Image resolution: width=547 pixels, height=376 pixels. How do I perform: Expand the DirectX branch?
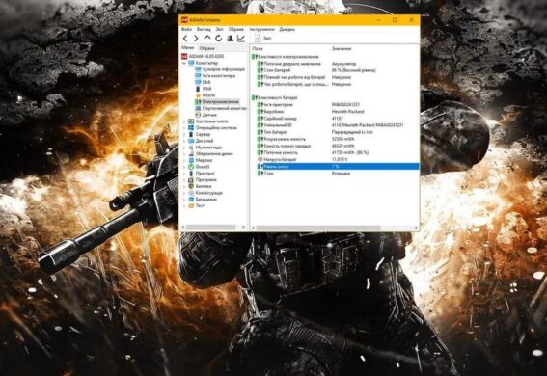(x=184, y=167)
